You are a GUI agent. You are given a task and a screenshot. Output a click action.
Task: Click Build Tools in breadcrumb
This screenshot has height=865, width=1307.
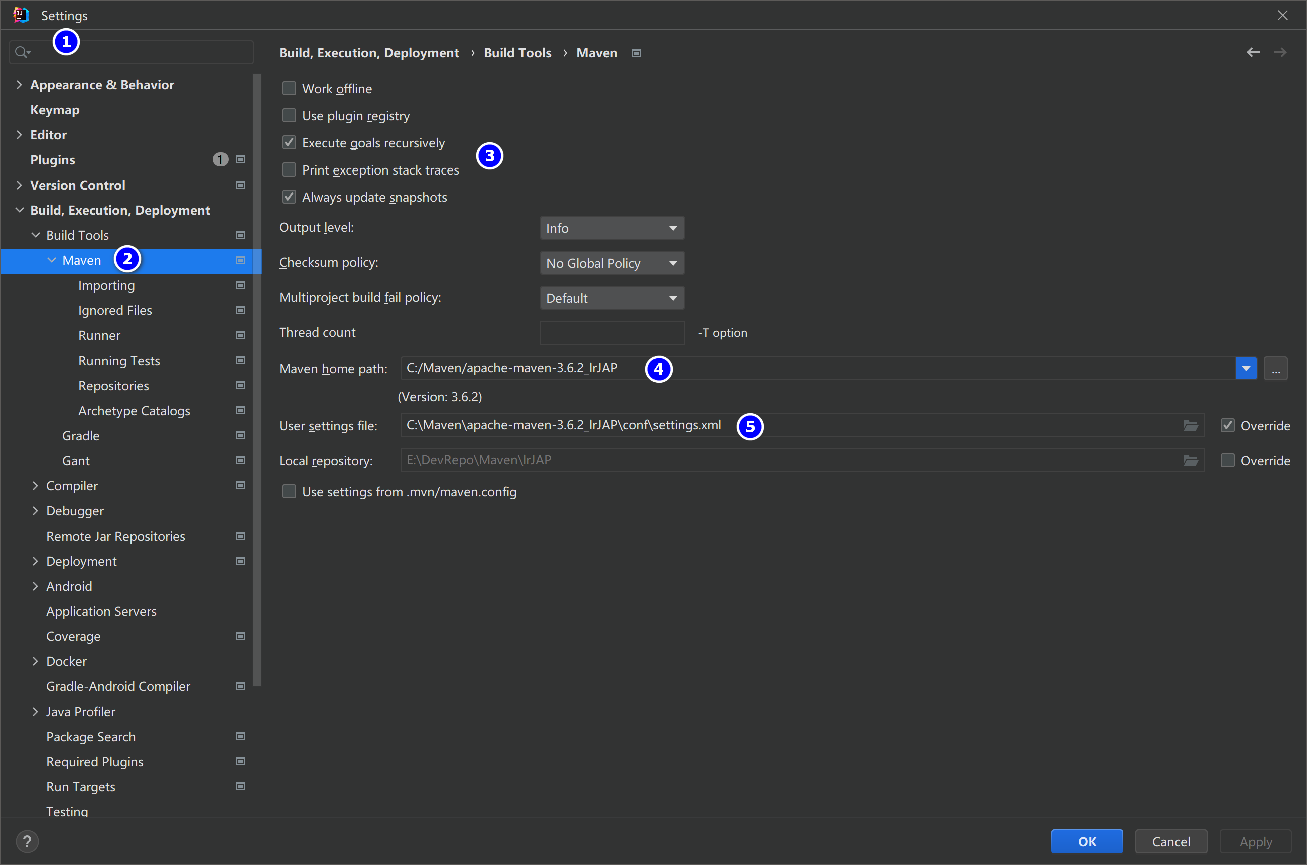[517, 53]
